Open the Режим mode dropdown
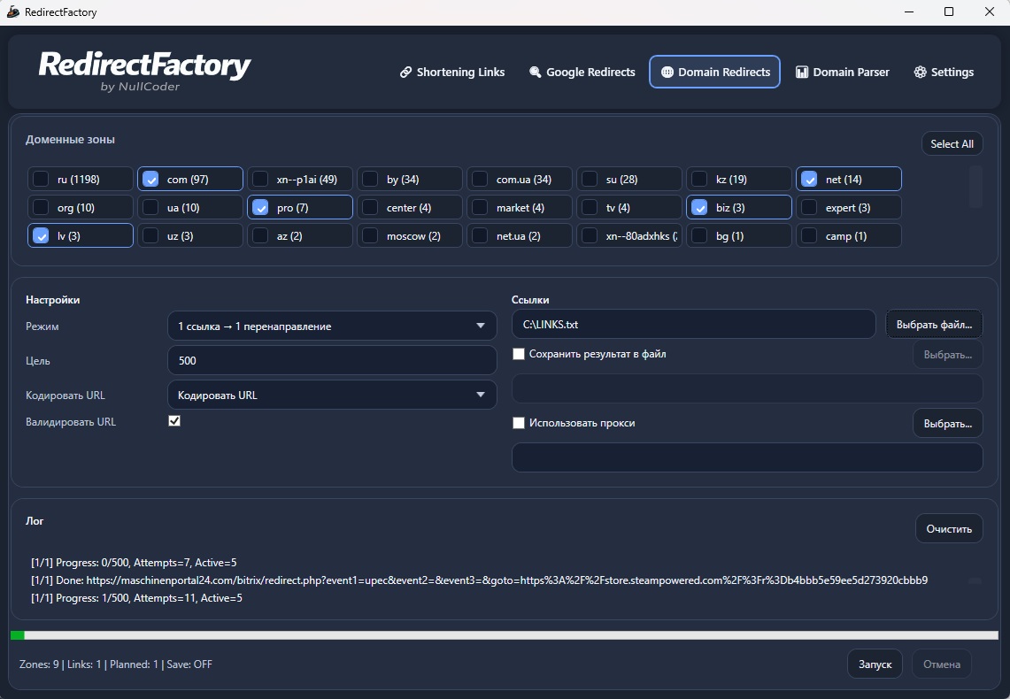1010x699 pixels. pos(331,326)
